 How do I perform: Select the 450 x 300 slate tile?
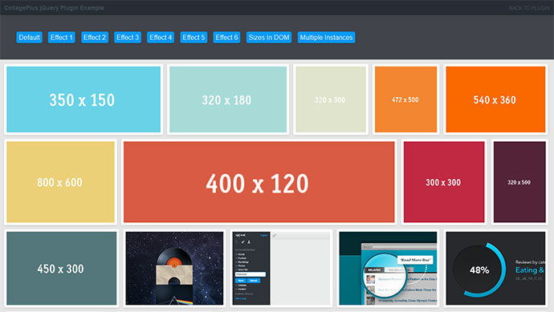click(x=62, y=268)
